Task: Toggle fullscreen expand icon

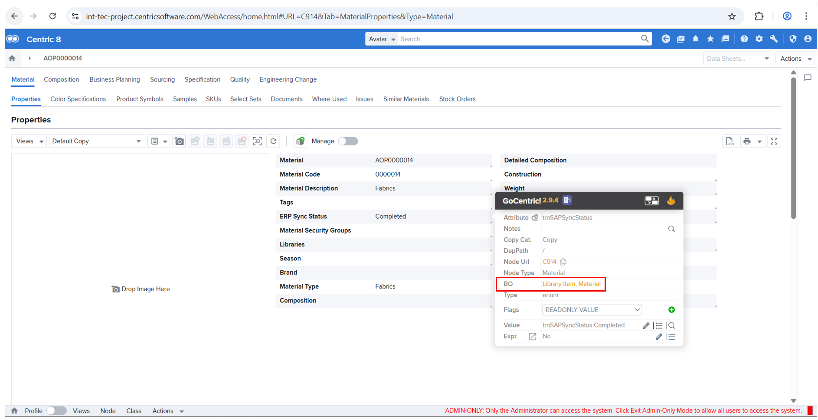Action: click(x=774, y=141)
